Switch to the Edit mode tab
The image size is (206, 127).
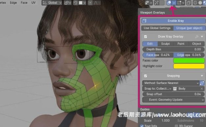(150, 44)
